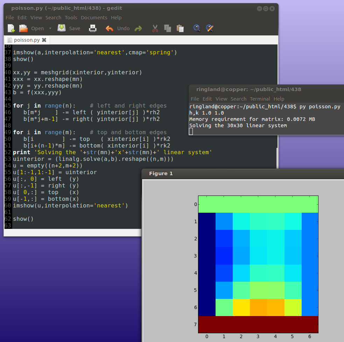Open gedit Search menu
Screen dimensions: 344x342
pyautogui.click(x=53, y=18)
